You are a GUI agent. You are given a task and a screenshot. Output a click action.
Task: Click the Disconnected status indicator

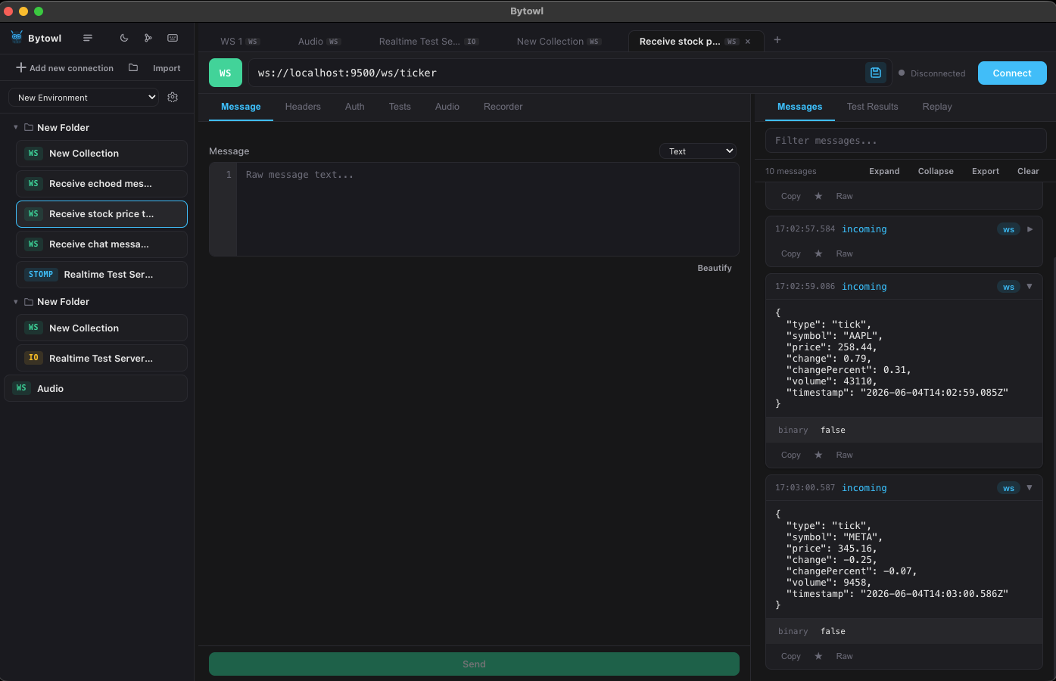(x=932, y=73)
